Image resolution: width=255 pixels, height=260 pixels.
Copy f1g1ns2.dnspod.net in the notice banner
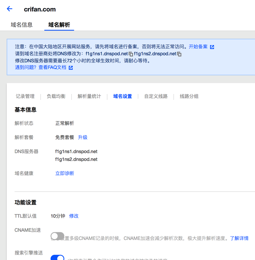pyautogui.click(x=179, y=54)
